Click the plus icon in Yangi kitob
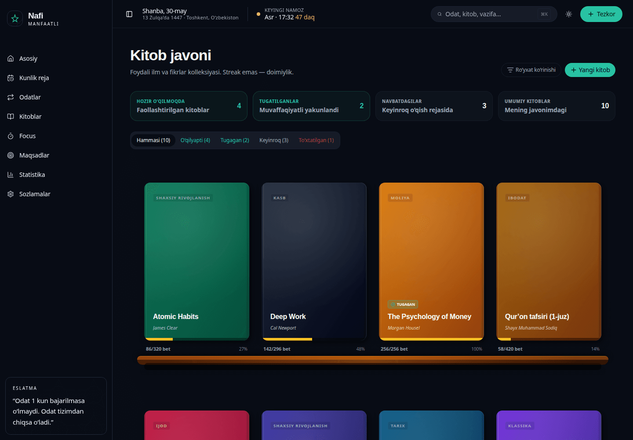This screenshot has height=440, width=633. click(574, 70)
